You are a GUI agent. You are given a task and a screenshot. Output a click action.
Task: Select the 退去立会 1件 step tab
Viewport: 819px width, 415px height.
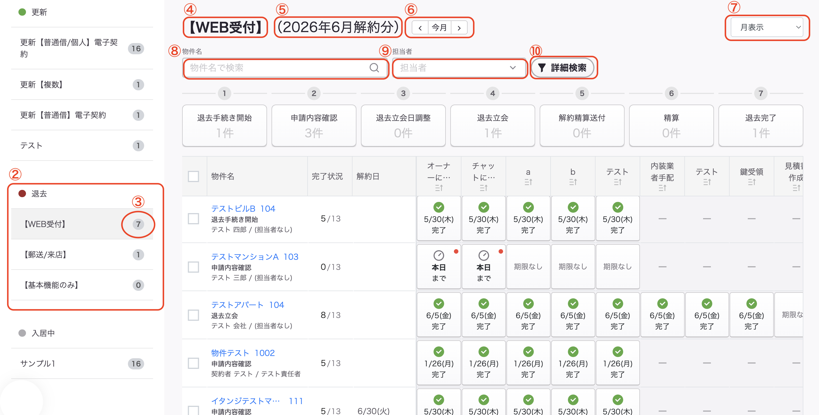point(492,126)
